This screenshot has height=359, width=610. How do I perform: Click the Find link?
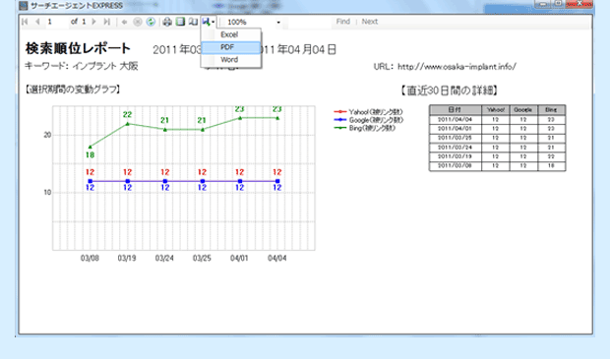point(343,22)
